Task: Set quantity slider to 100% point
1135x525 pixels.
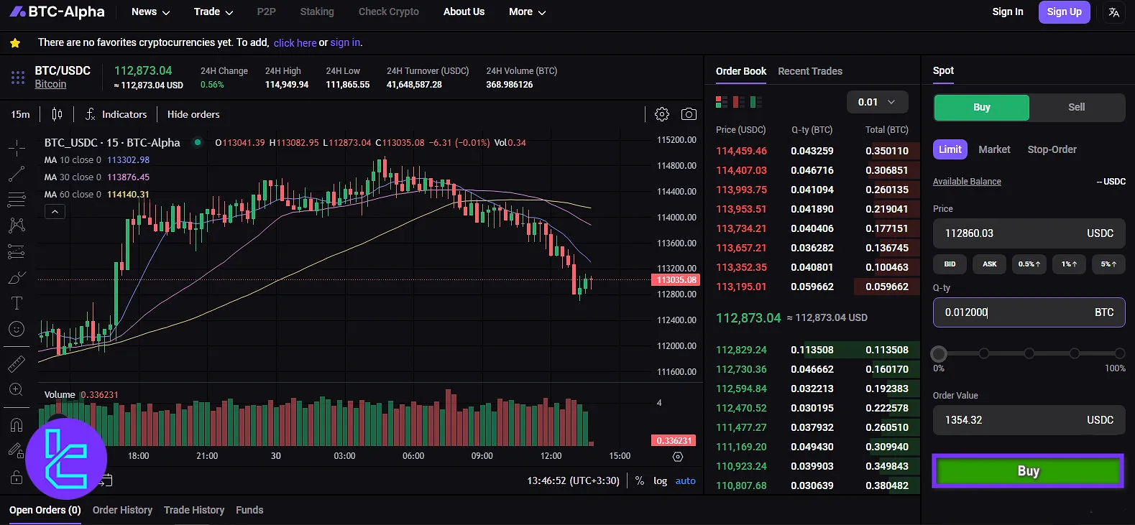Action: (x=1119, y=353)
